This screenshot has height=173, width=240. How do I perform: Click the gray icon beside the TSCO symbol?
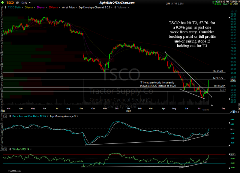pyautogui.click(x=17, y=3)
